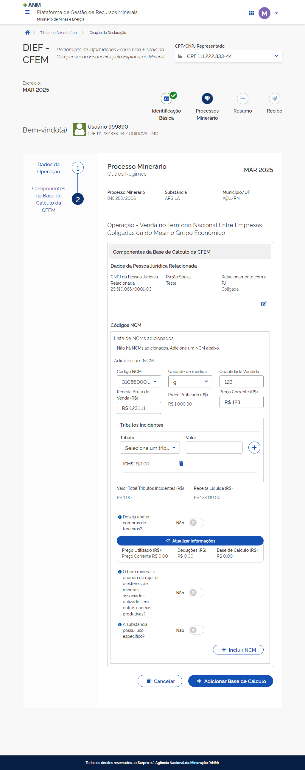This screenshot has width=305, height=770.
Task: Open the Unidade de medida dropdown
Action: coord(190,382)
